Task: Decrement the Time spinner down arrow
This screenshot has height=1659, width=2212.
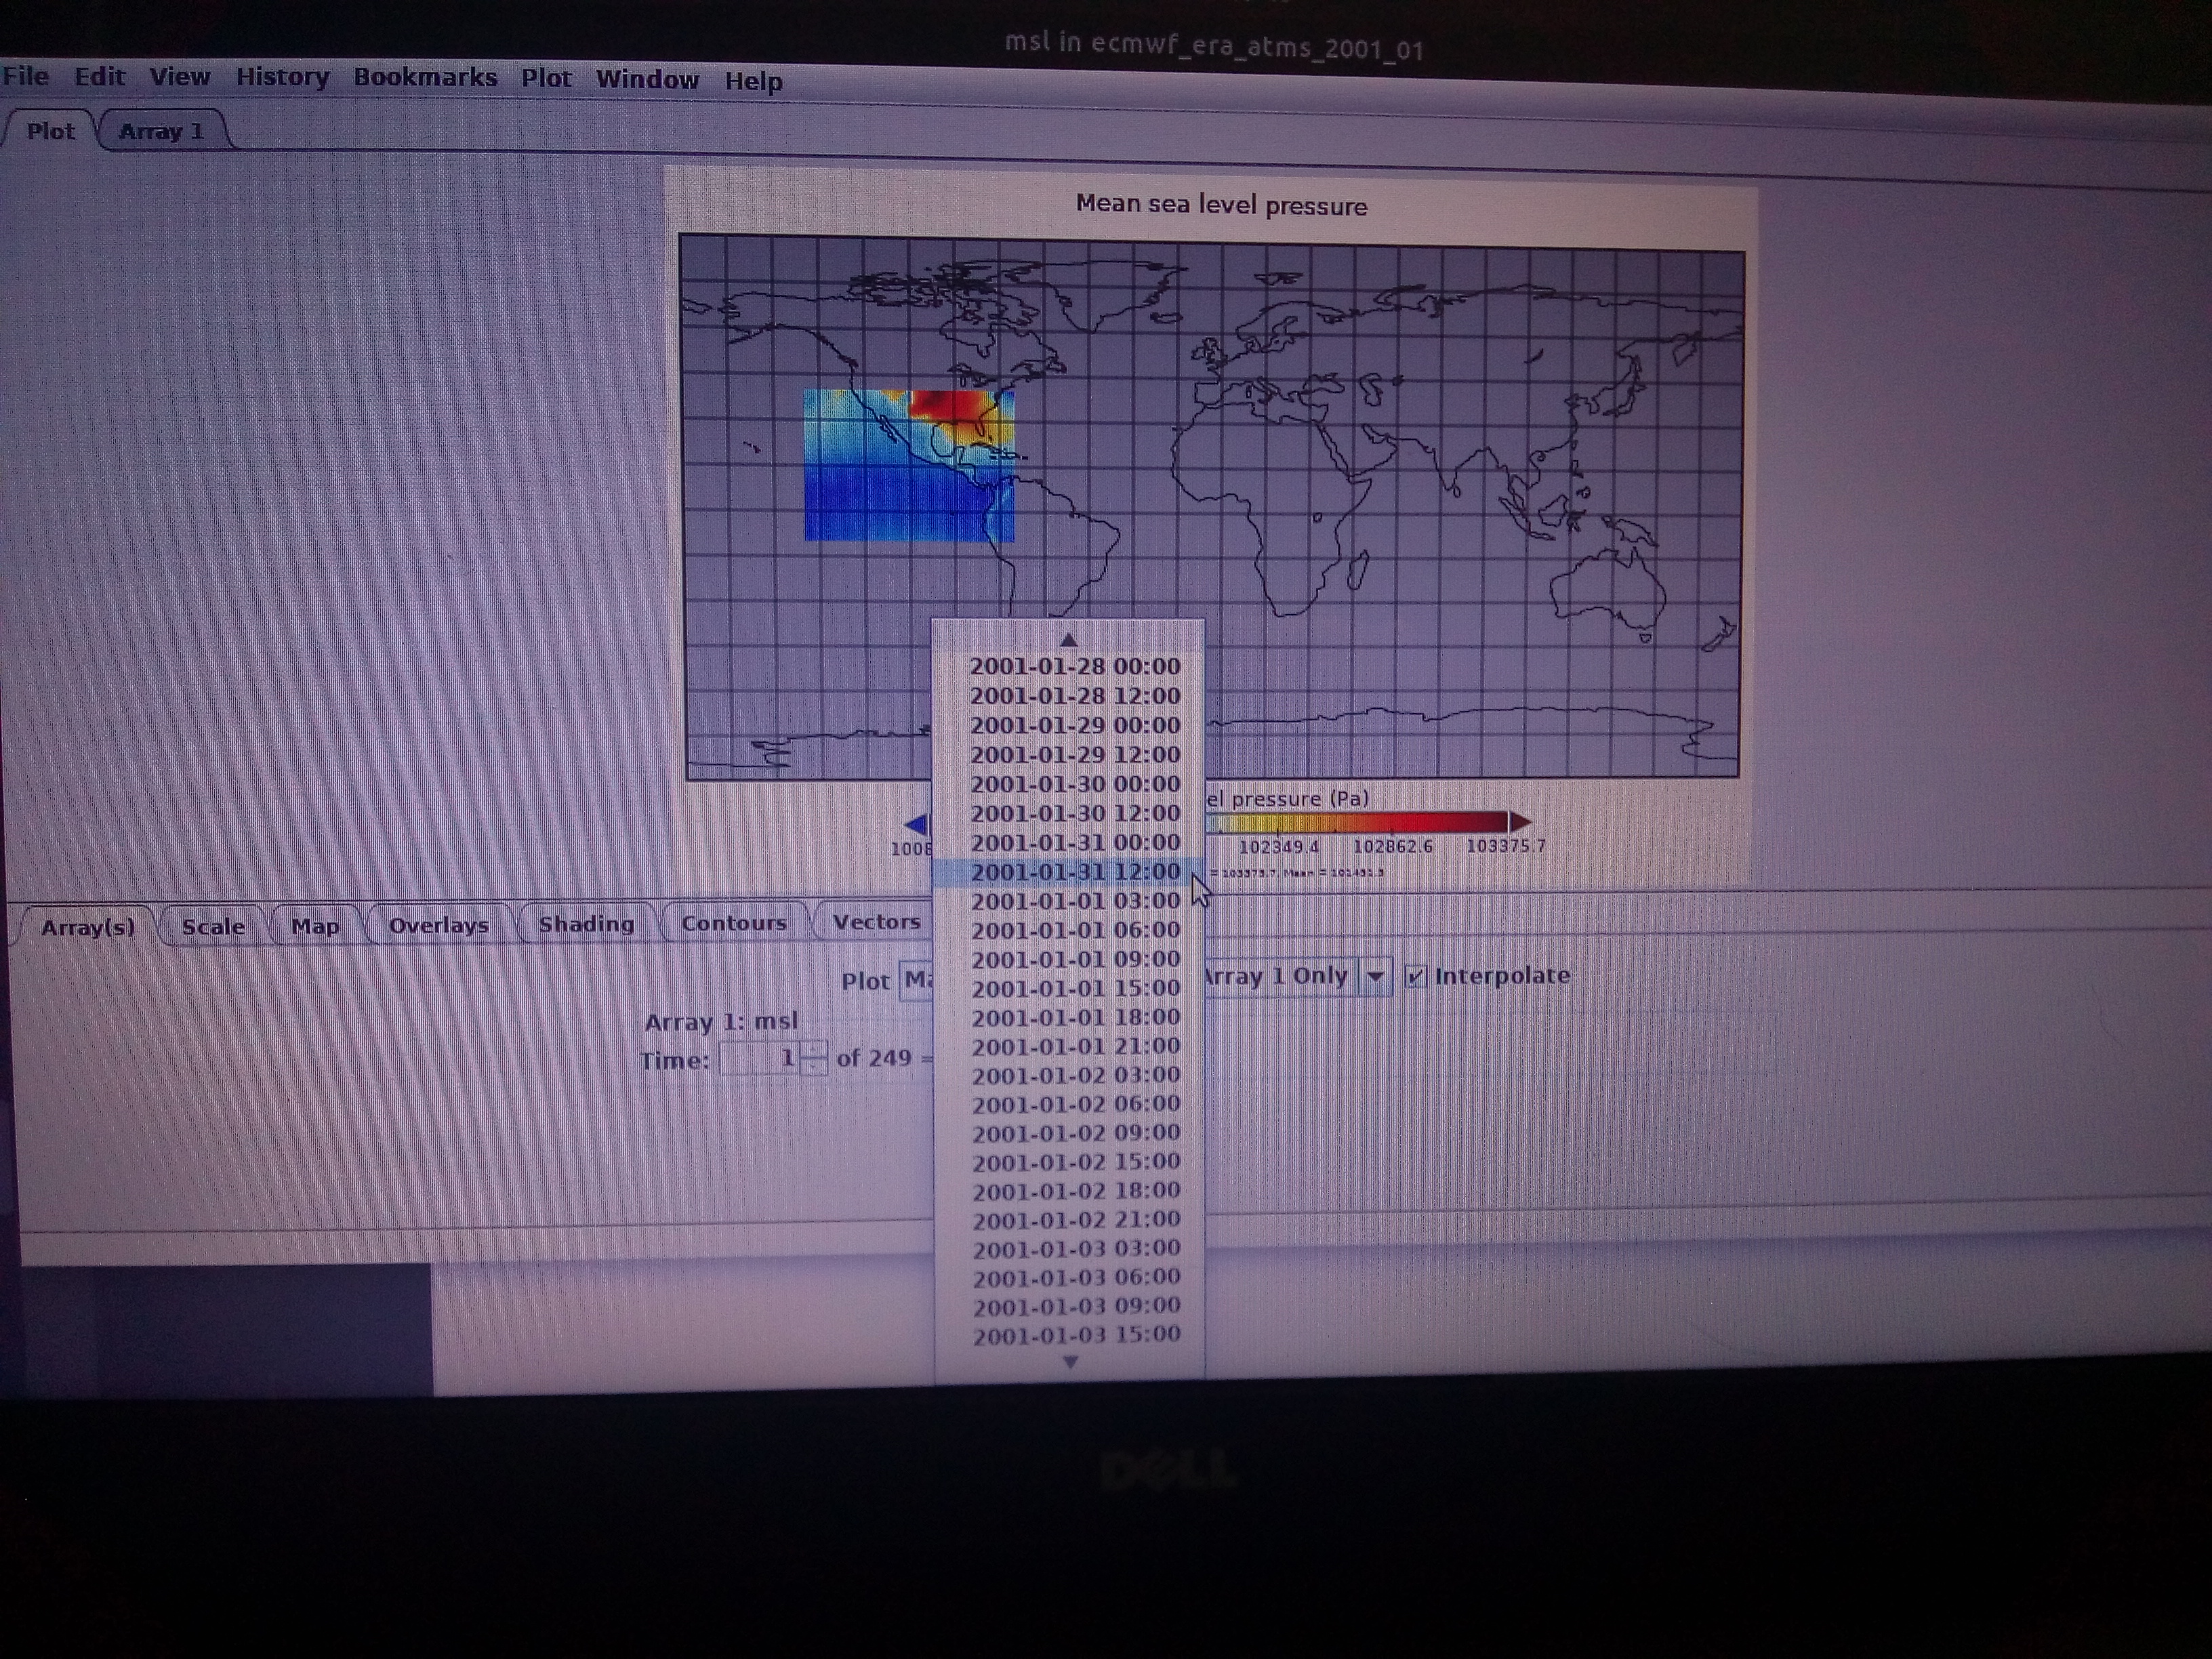Action: click(x=815, y=1066)
